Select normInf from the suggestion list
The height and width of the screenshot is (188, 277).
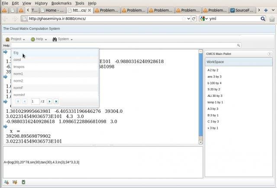click(x=55, y=95)
